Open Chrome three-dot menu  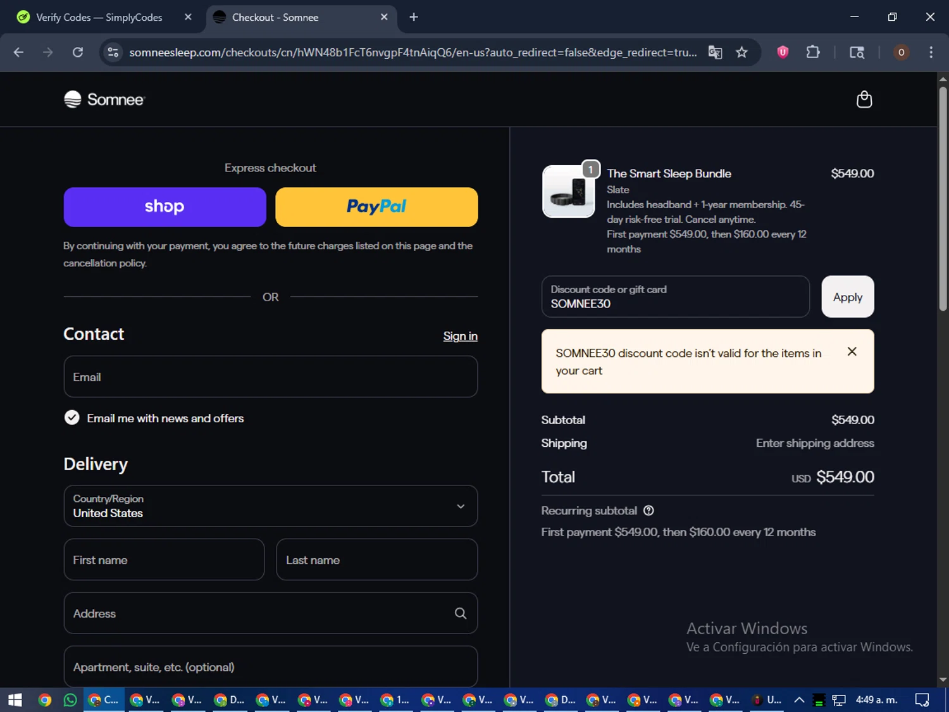click(931, 53)
